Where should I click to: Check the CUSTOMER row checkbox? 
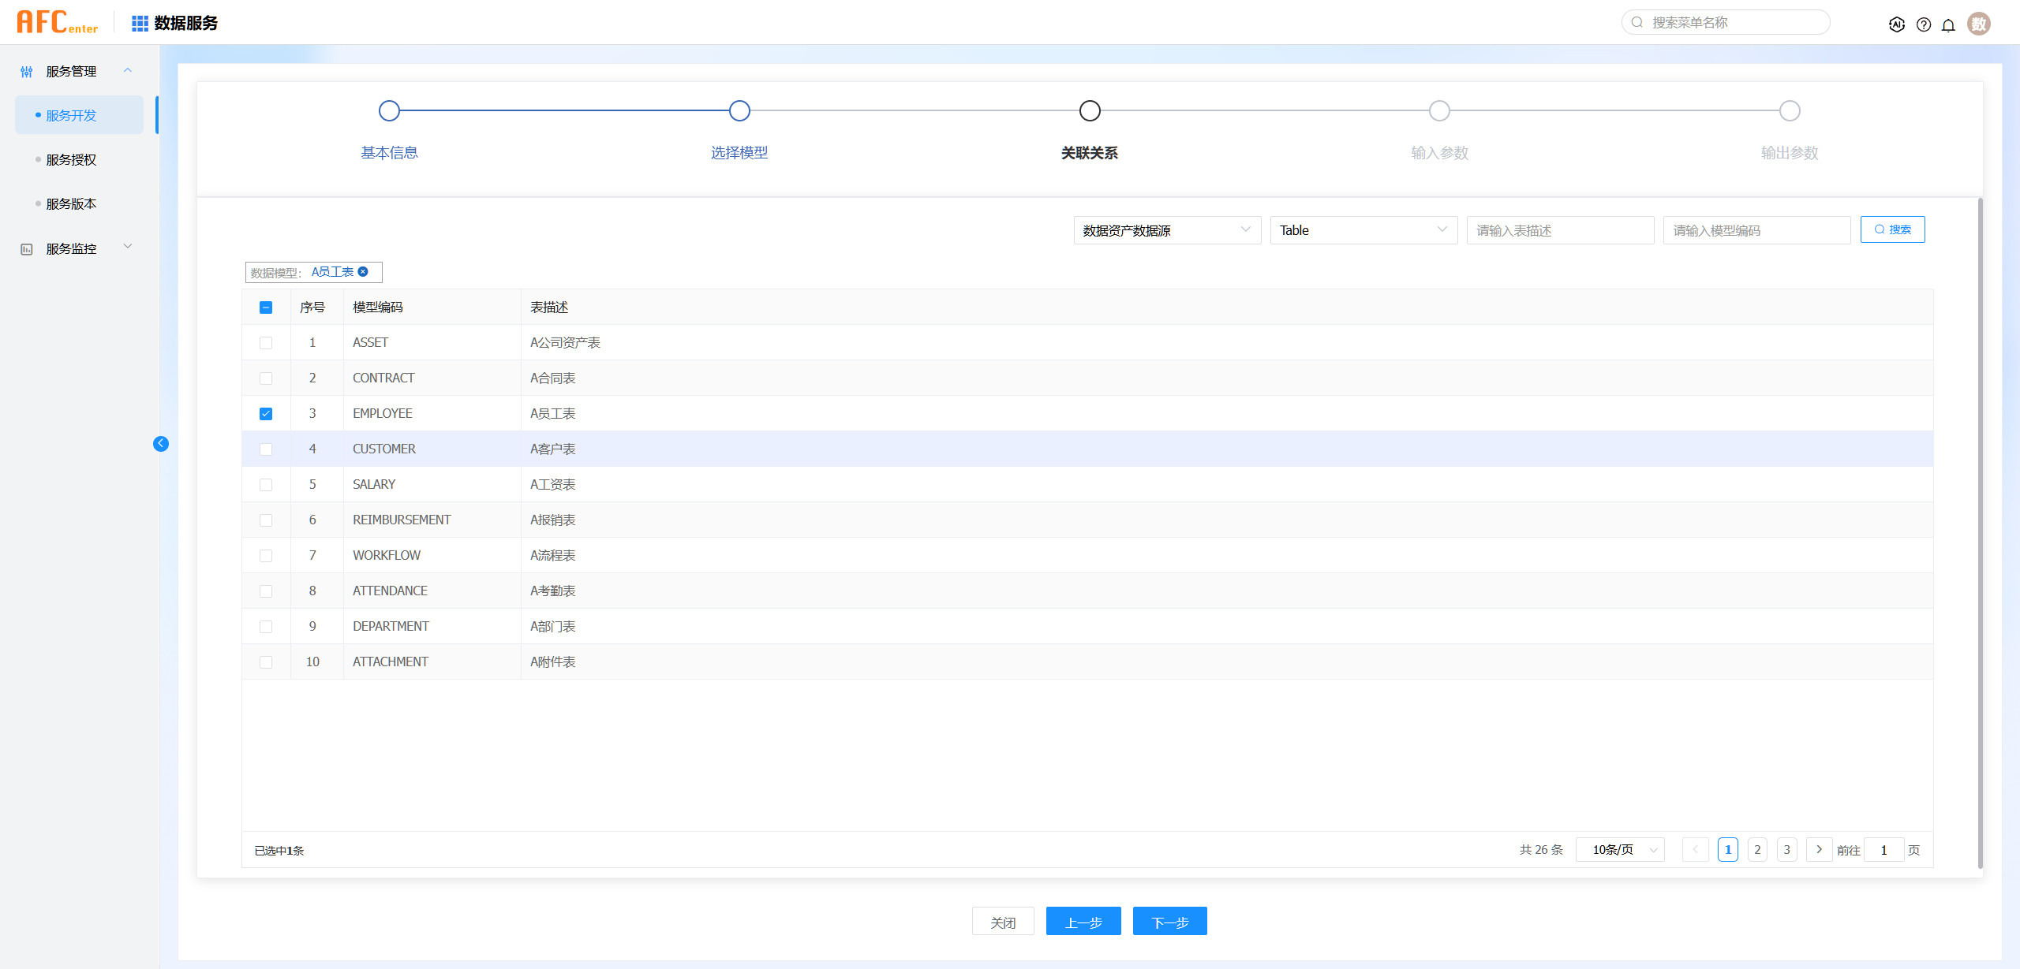pyautogui.click(x=266, y=449)
